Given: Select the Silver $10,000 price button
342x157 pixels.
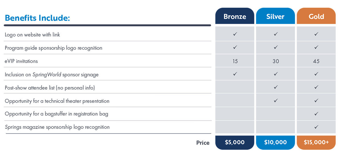Looking at the screenshot, I should click(275, 142).
